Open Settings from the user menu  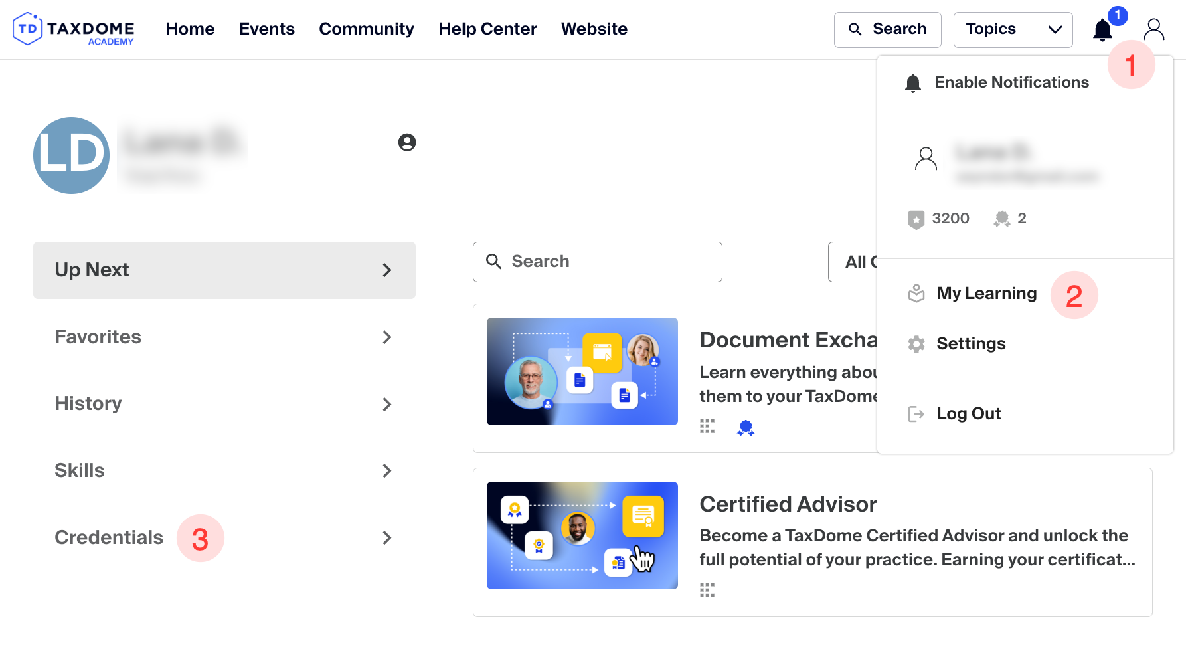tap(970, 343)
